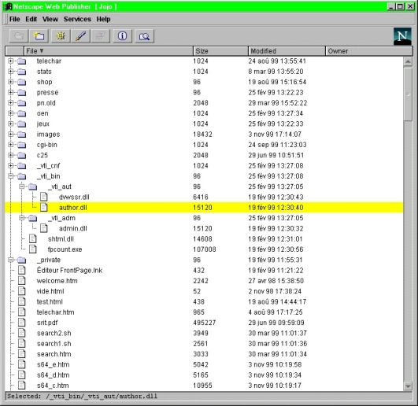Image resolution: width=418 pixels, height=406 pixels.
Task: Click the dvwssr.dll file icon
Action: [44, 197]
